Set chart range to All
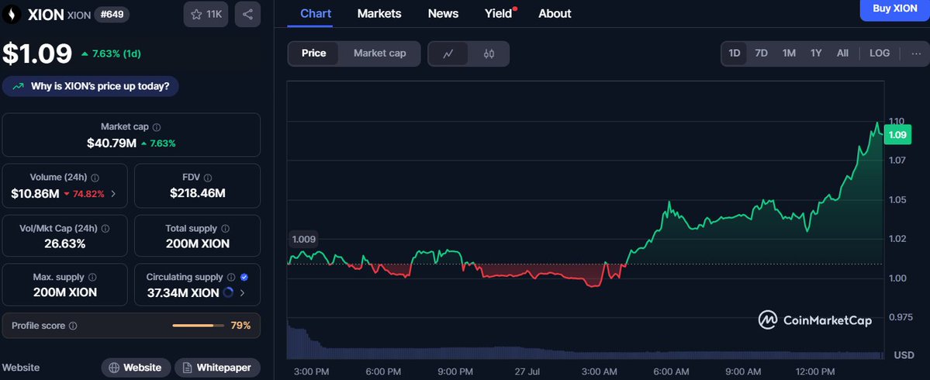 pyautogui.click(x=842, y=54)
